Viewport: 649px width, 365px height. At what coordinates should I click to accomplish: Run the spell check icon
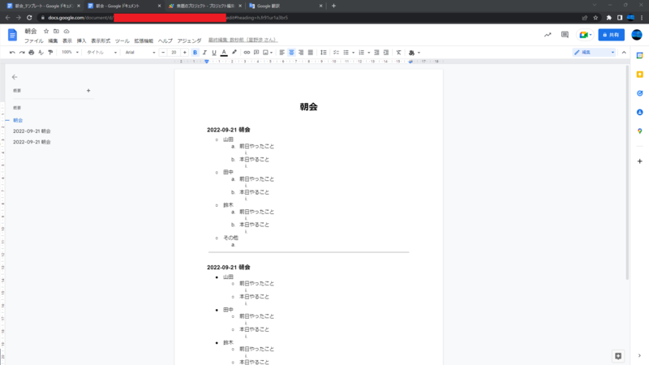coord(41,53)
